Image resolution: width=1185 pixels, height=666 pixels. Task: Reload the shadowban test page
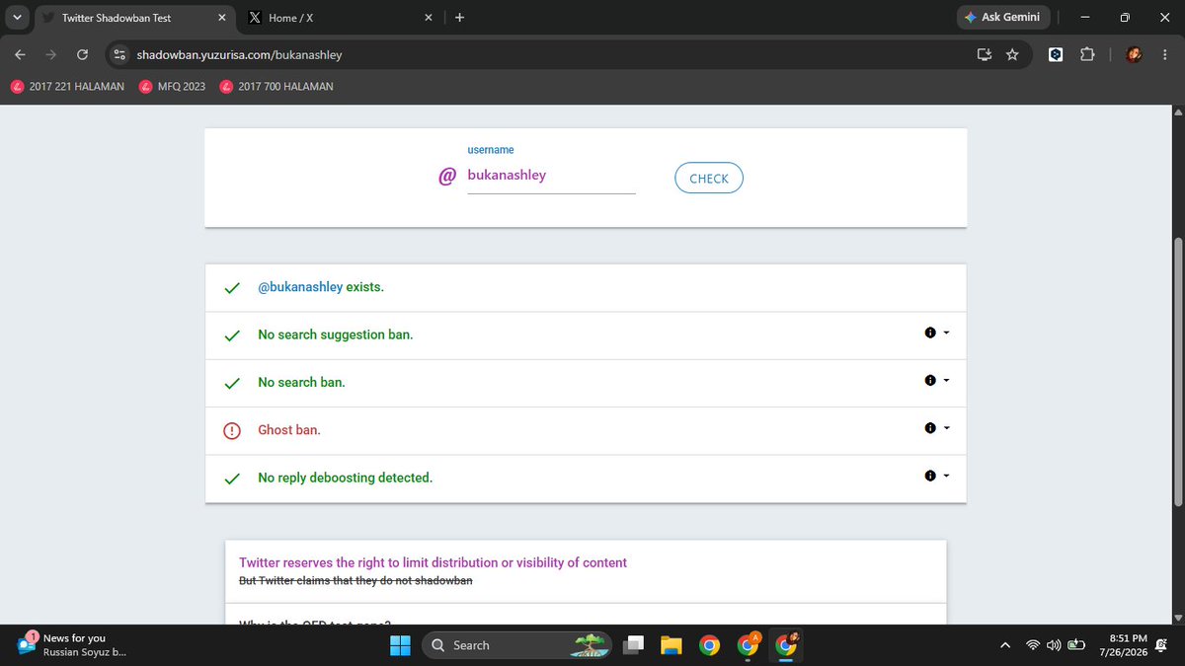point(83,55)
